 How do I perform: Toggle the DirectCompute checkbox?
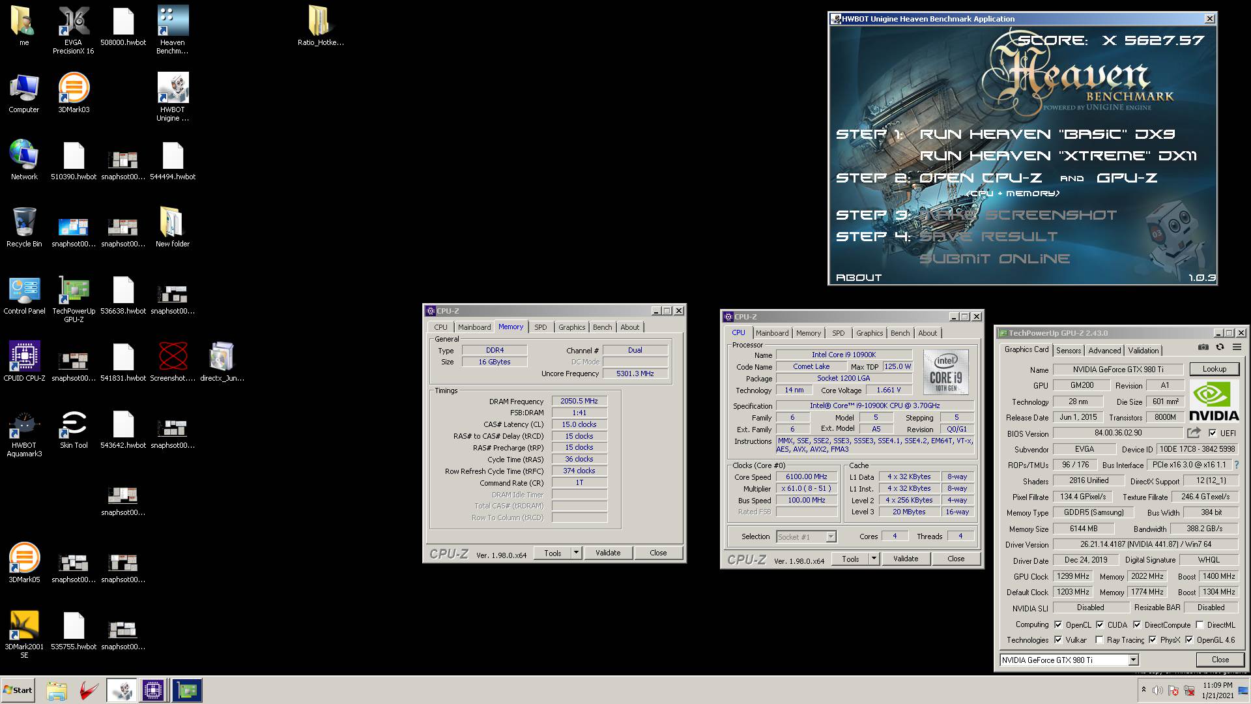click(x=1137, y=624)
